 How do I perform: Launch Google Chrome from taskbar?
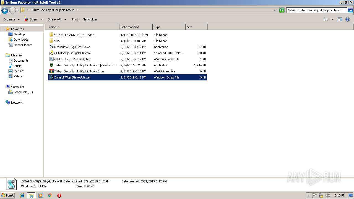[x=50, y=195]
